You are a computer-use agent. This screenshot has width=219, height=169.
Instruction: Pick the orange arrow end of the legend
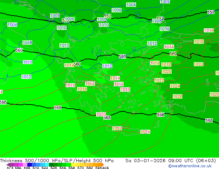point(103,165)
